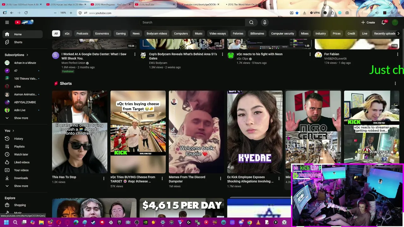Select the xQc filter chip
The width and height of the screenshot is (404, 227).
67,33
